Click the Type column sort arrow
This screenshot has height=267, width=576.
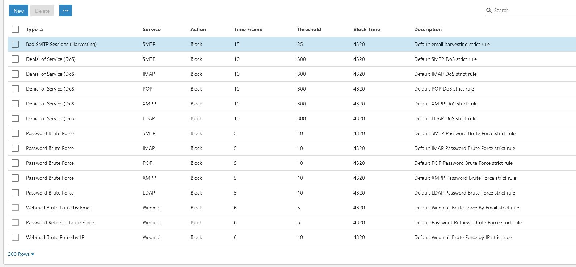pyautogui.click(x=42, y=30)
